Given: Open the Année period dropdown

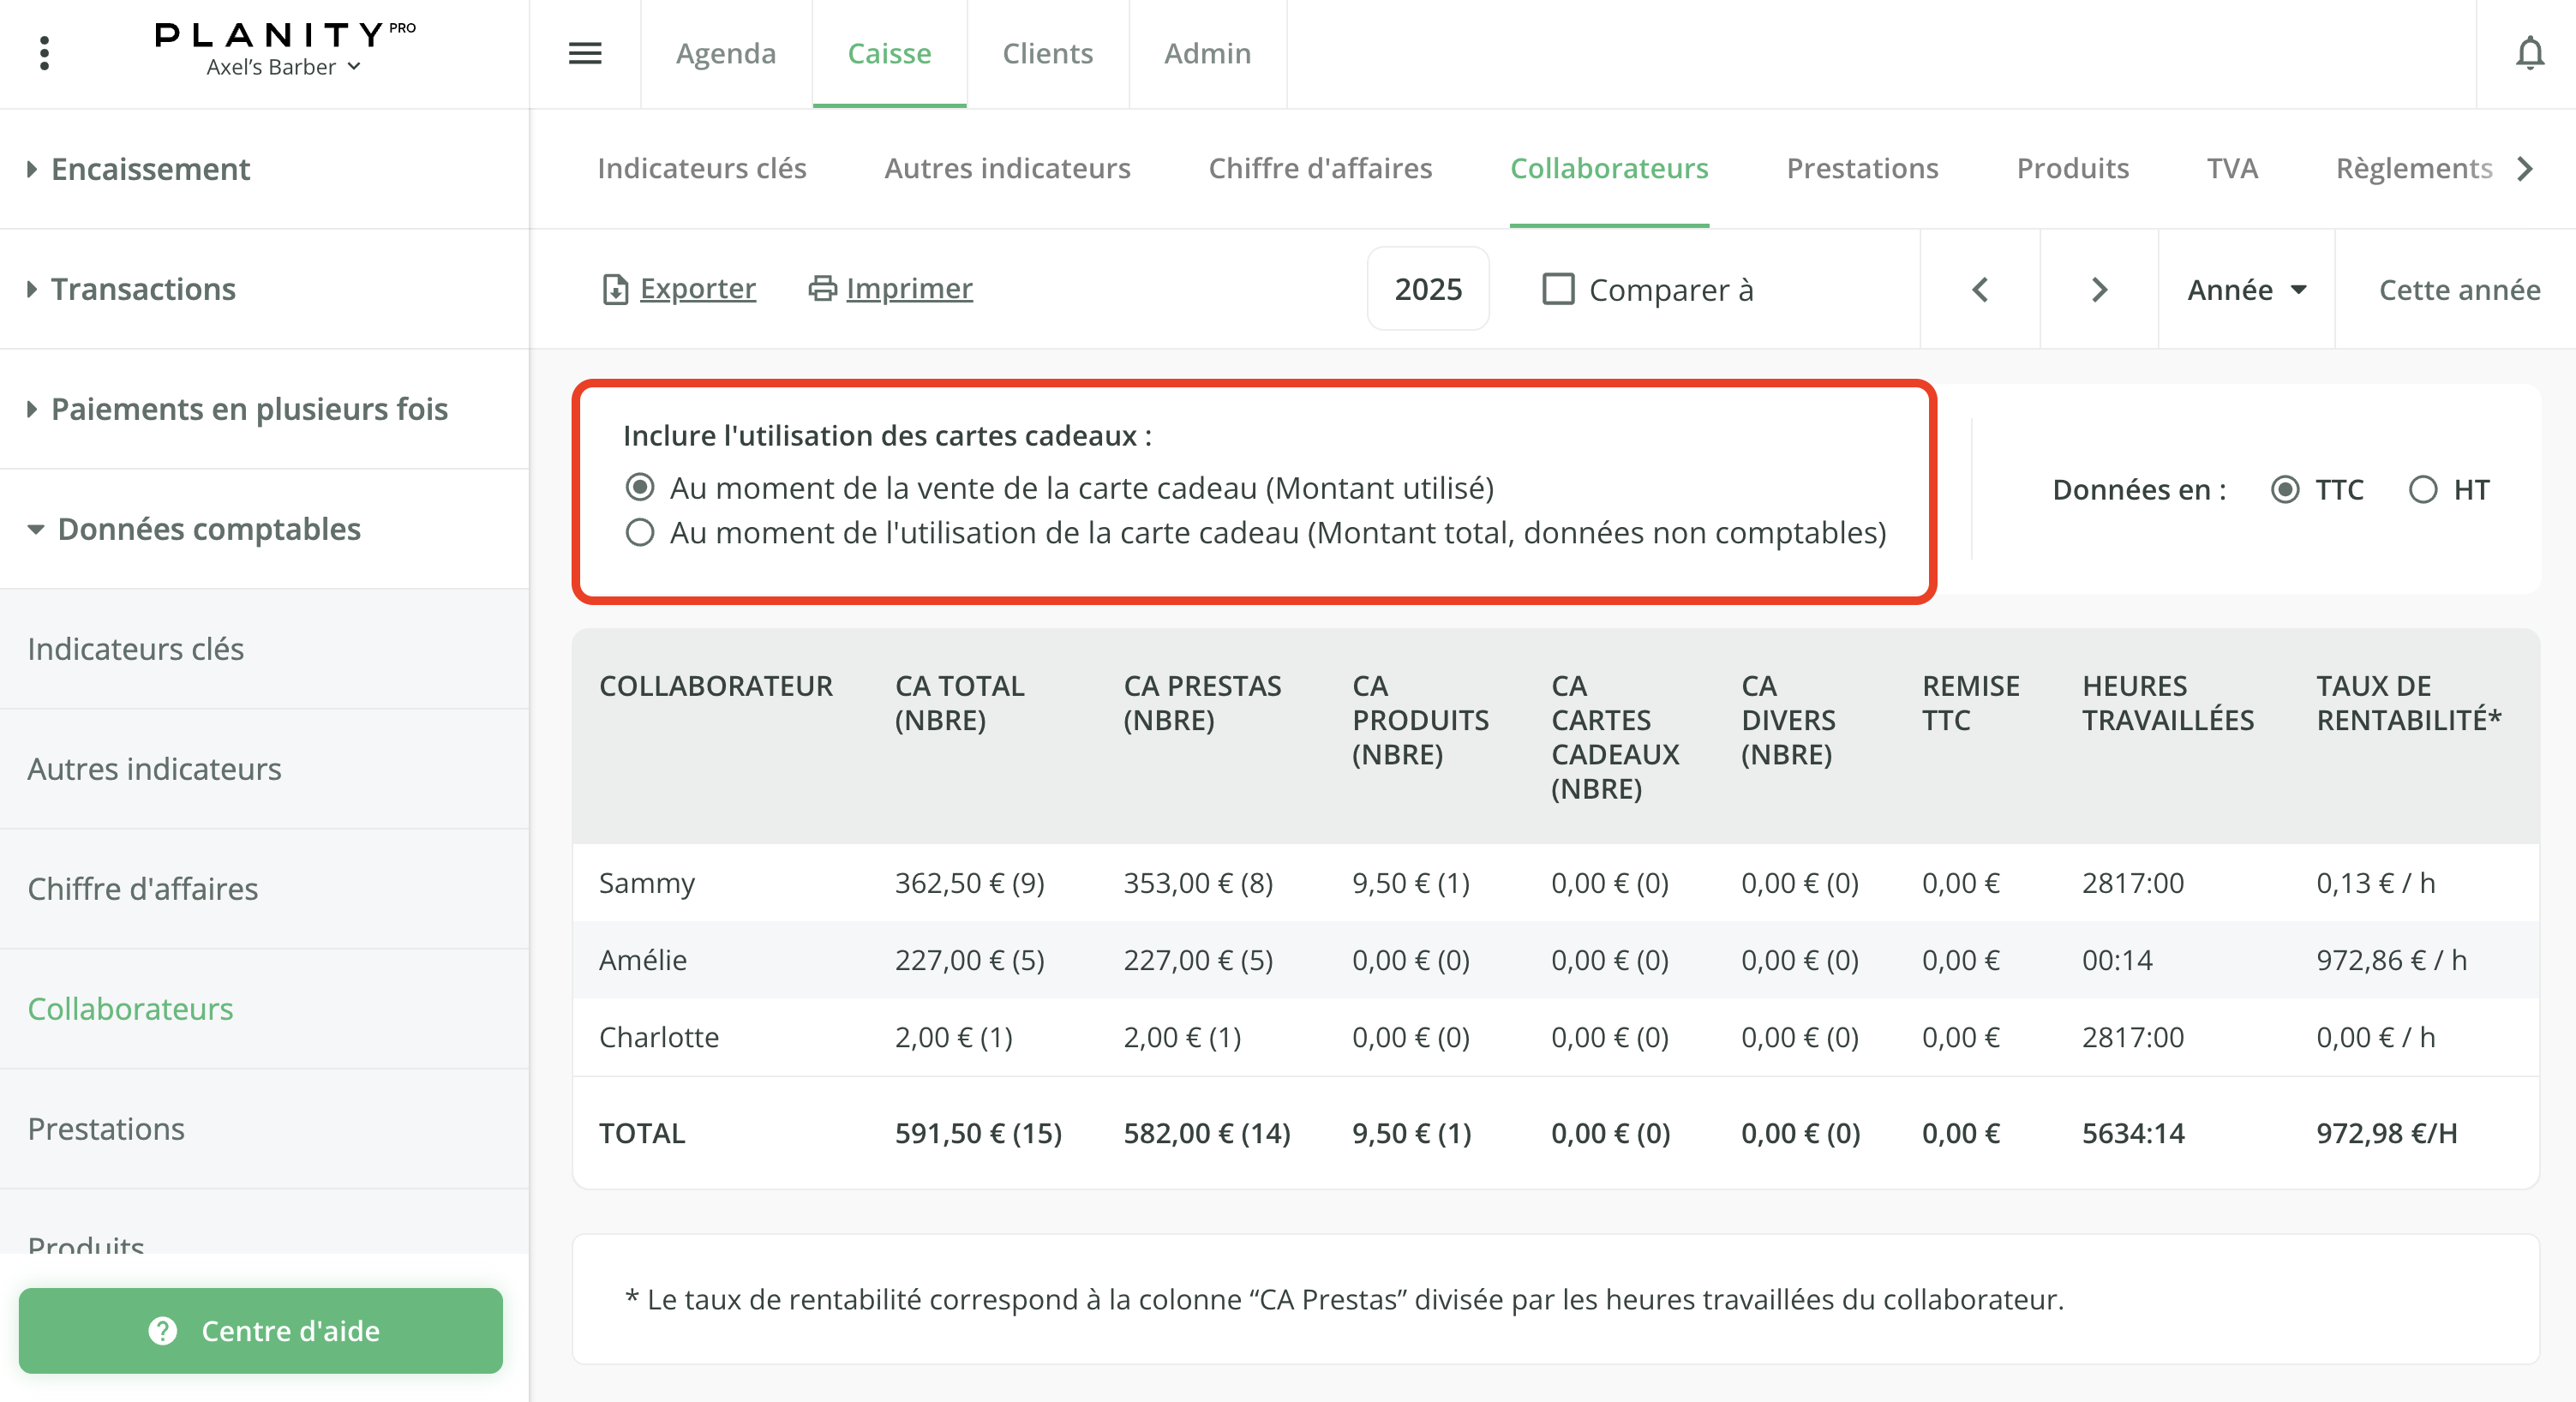Looking at the screenshot, I should (2245, 290).
